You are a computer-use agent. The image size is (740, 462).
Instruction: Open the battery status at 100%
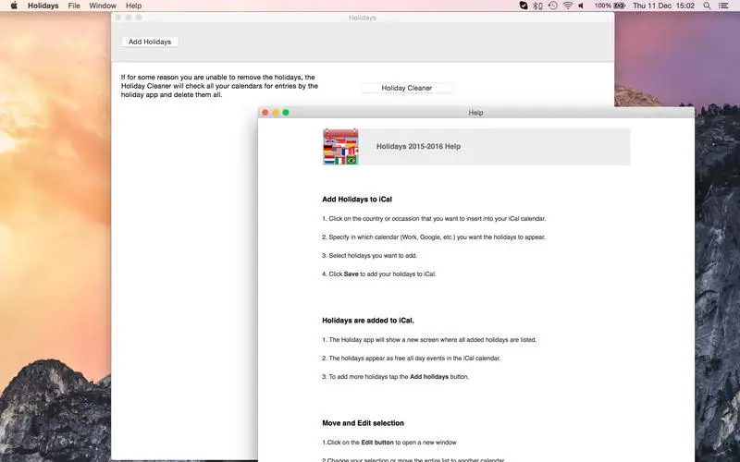click(x=610, y=6)
